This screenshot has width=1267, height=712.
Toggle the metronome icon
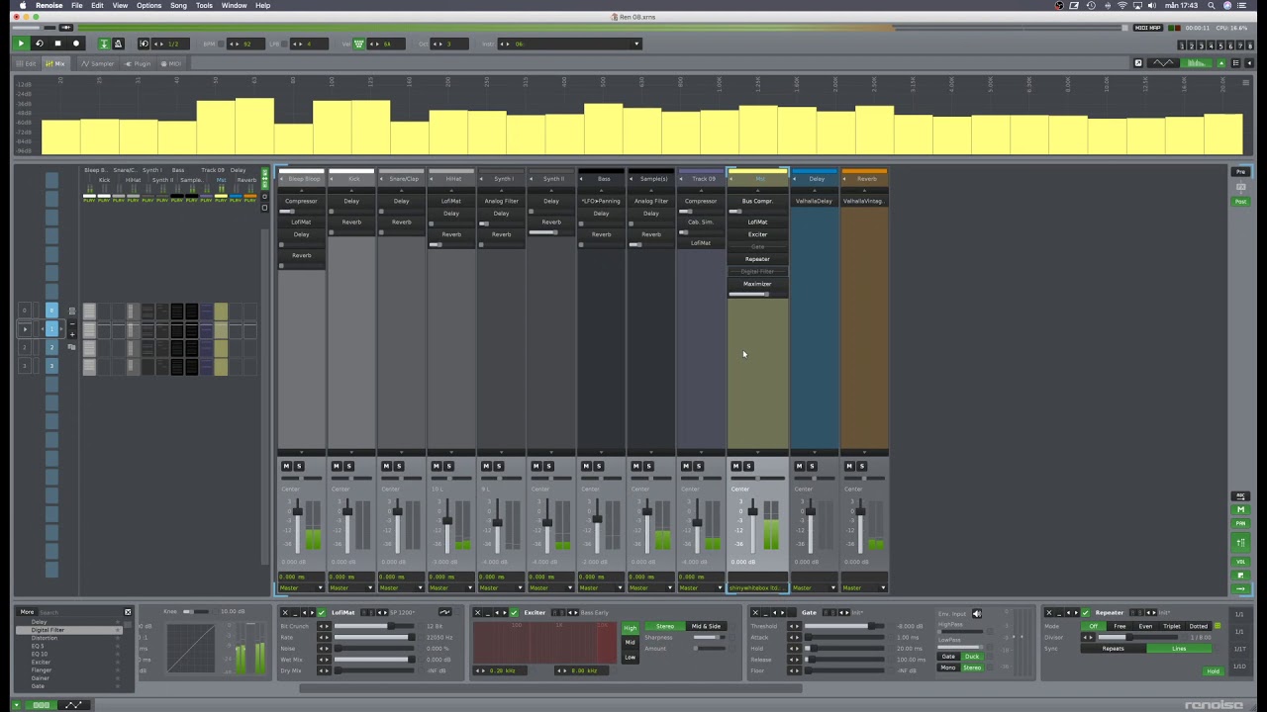pyautogui.click(x=118, y=44)
